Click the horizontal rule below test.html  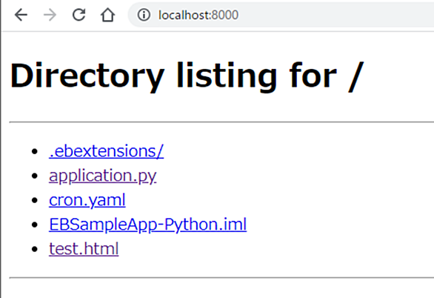(x=221, y=277)
